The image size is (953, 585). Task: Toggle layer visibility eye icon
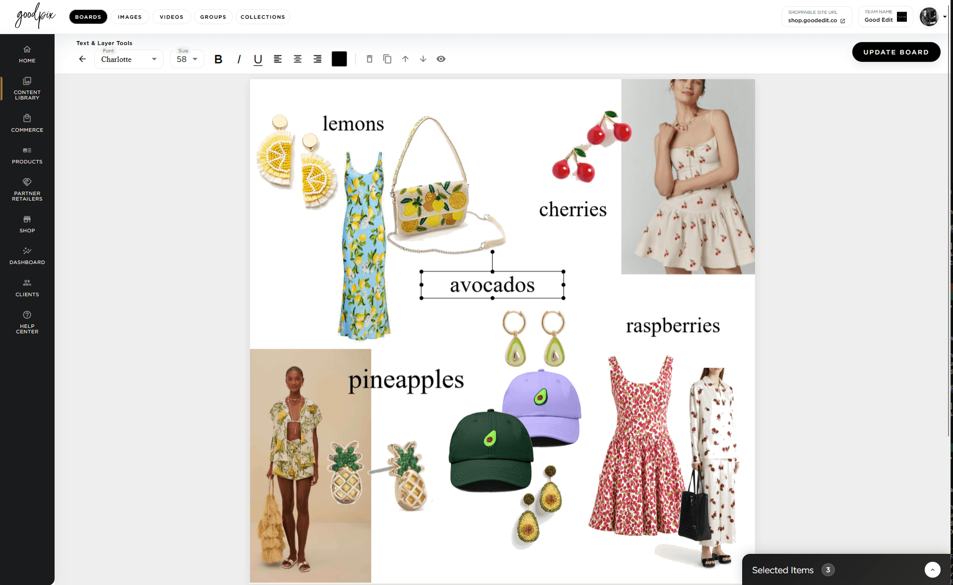tap(441, 59)
